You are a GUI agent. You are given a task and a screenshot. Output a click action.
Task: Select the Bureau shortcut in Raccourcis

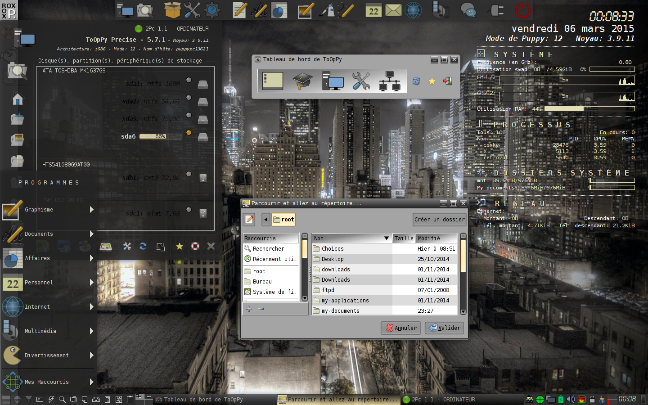click(x=271, y=282)
